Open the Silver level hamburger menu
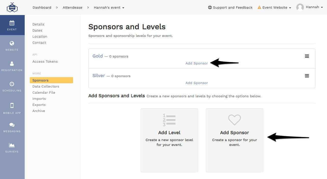The width and height of the screenshot is (327, 179). pos(307,76)
